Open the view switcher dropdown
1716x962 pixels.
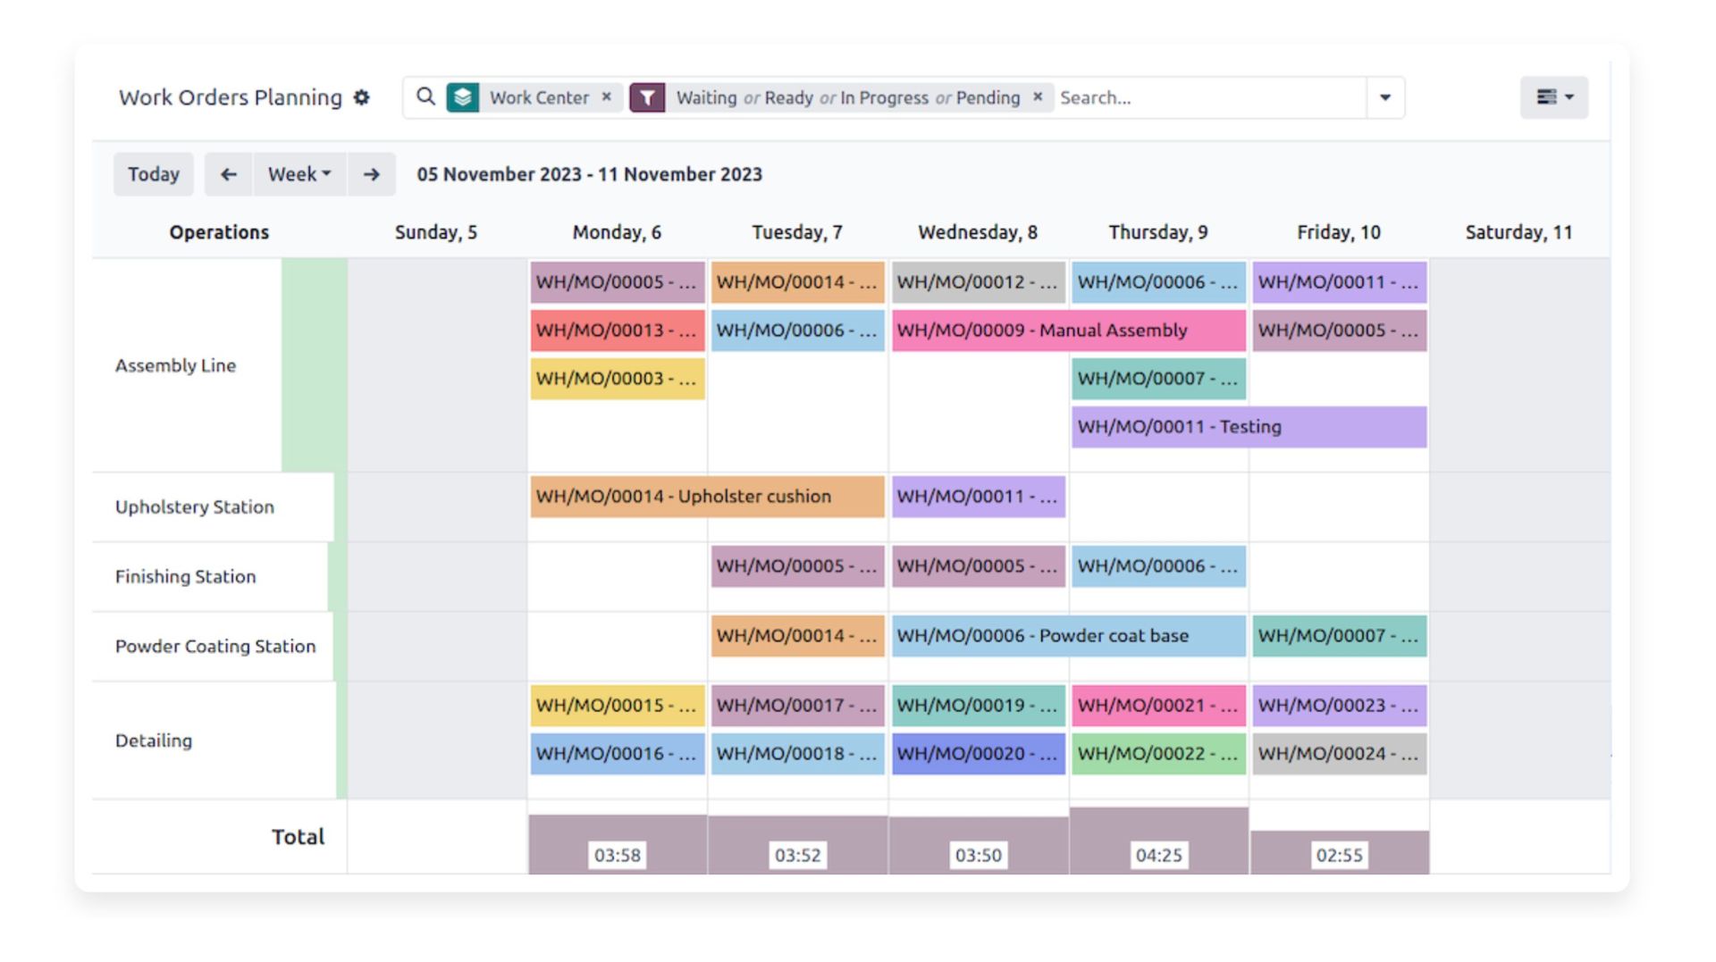[1554, 97]
